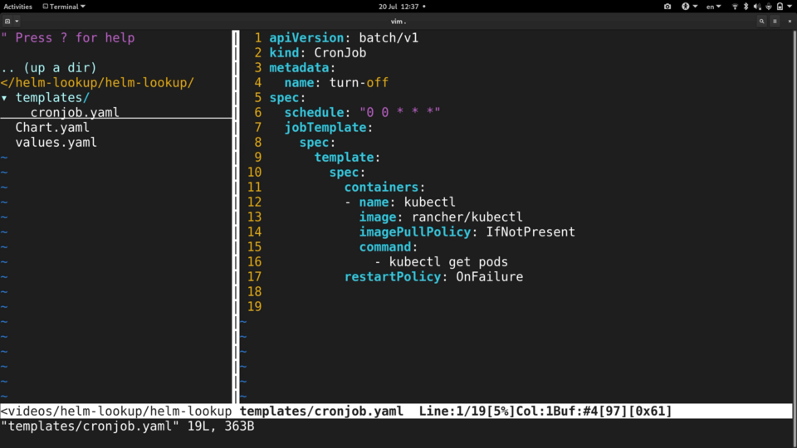Open the accessibility icon menu

(x=686, y=7)
